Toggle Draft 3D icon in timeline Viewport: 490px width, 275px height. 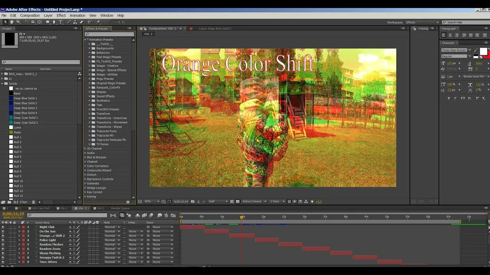click(x=129, y=215)
